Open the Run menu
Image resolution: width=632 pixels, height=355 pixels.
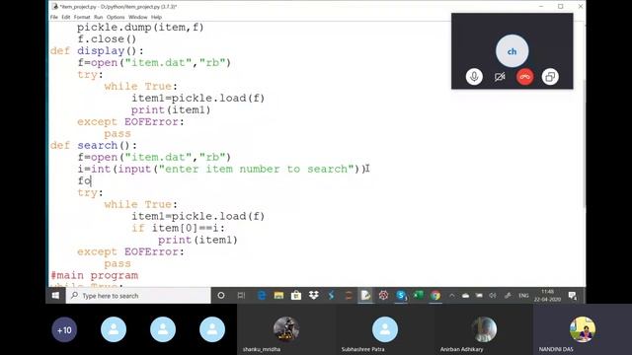[99, 18]
